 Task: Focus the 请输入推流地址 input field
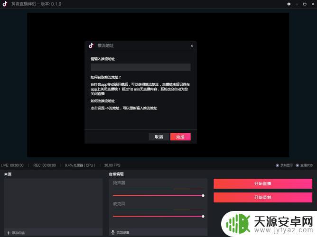coord(140,67)
